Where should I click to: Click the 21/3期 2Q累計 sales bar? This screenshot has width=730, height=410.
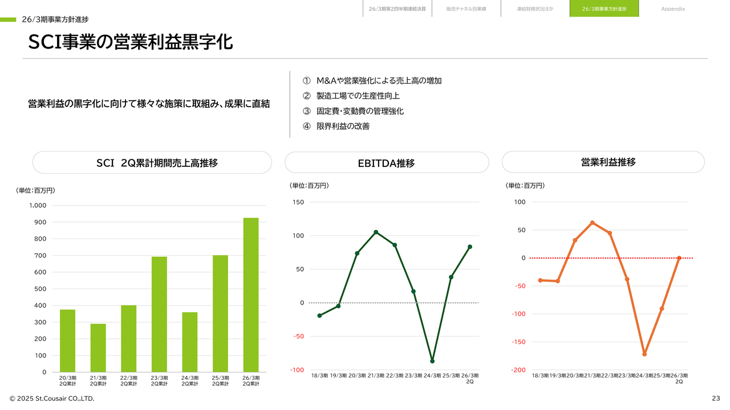(98, 347)
